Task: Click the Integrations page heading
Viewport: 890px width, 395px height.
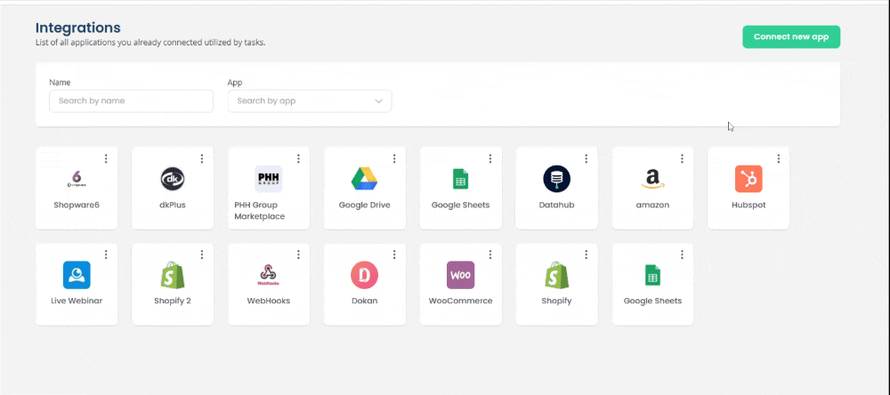Action: [77, 28]
